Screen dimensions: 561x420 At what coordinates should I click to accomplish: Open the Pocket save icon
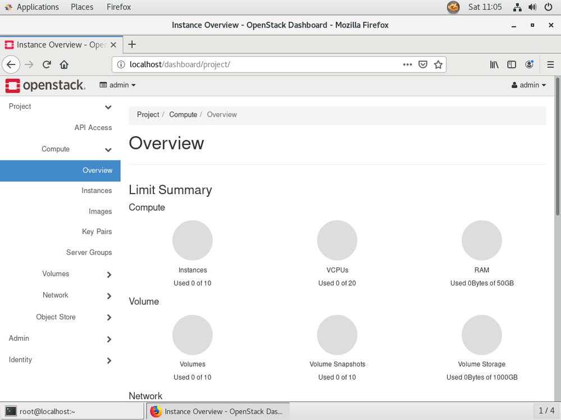point(423,64)
